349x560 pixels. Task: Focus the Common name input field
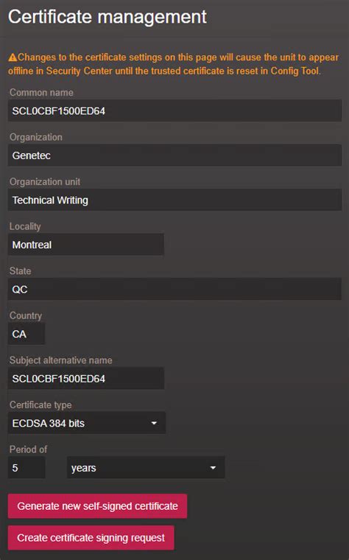(x=174, y=111)
